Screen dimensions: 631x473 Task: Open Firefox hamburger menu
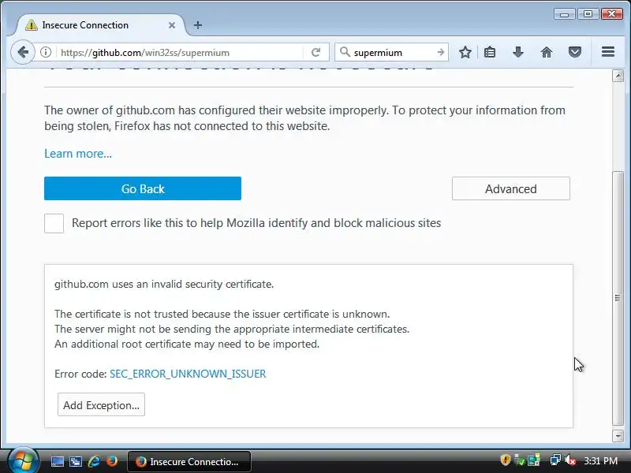pyautogui.click(x=608, y=52)
